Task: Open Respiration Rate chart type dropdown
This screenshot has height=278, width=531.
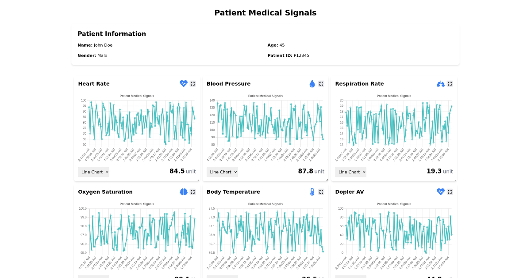Action: pos(350,172)
